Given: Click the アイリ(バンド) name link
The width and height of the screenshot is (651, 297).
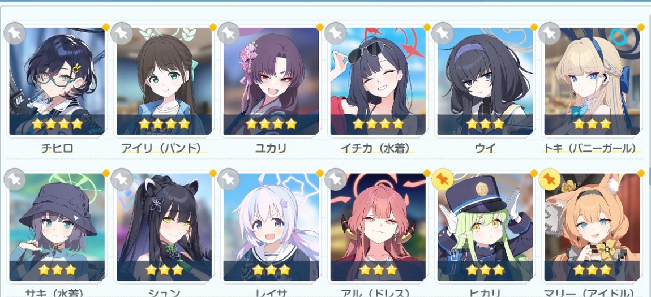Looking at the screenshot, I should click(x=164, y=148).
